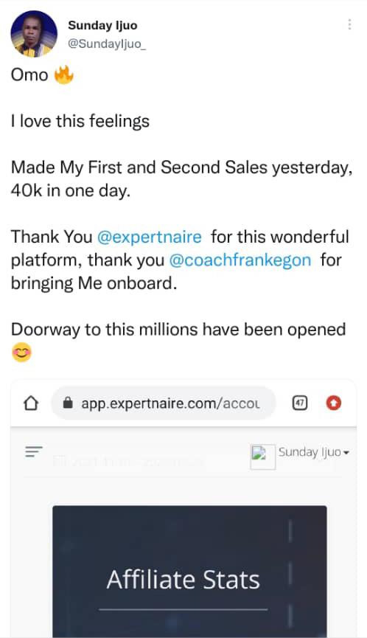The height and width of the screenshot is (638, 367).
Task: Open the @coachfrankegon mention link
Action: 240,260
